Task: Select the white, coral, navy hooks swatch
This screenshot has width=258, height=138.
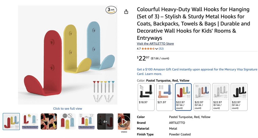Action: [x=202, y=97]
